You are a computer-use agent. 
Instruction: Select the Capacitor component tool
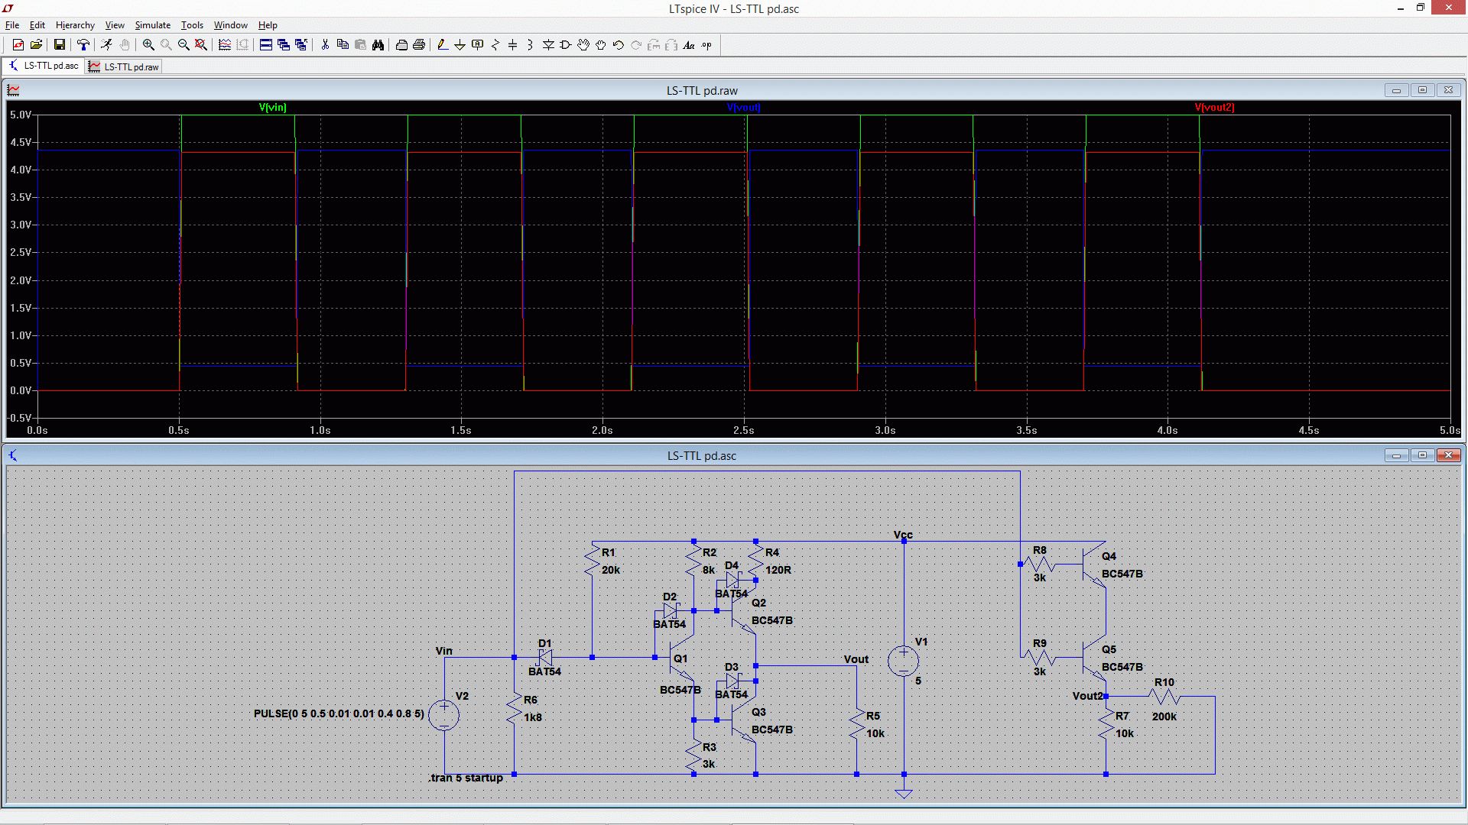coord(512,45)
